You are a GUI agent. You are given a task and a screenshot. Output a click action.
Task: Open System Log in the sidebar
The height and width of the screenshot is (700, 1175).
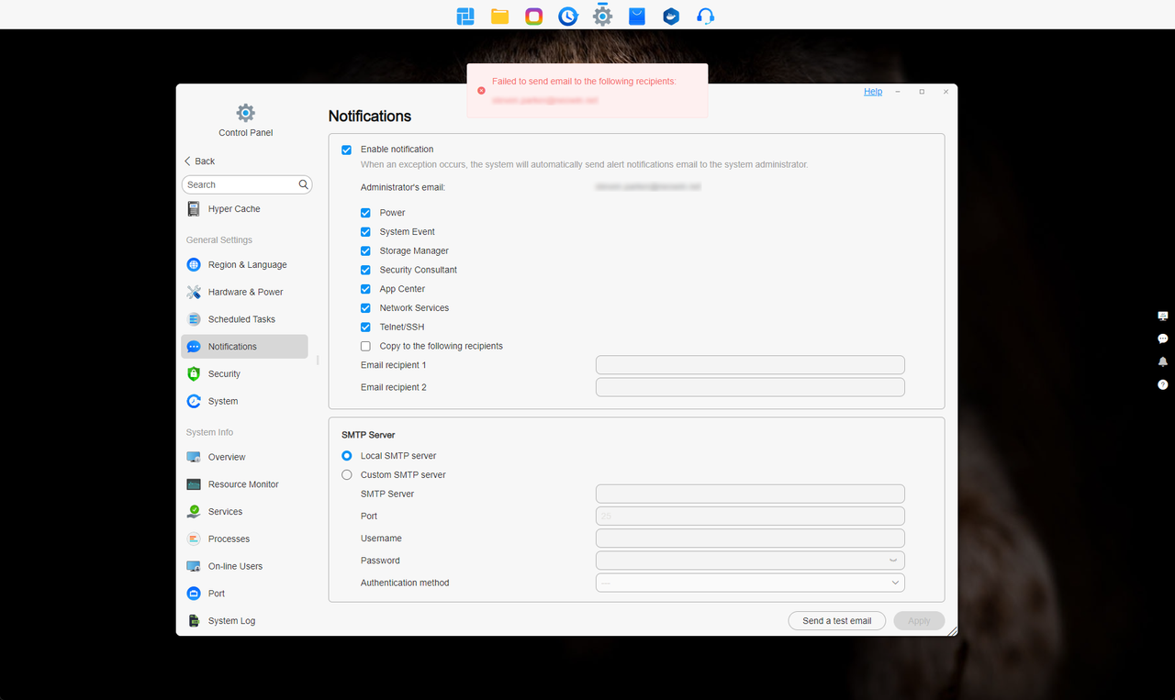click(230, 620)
